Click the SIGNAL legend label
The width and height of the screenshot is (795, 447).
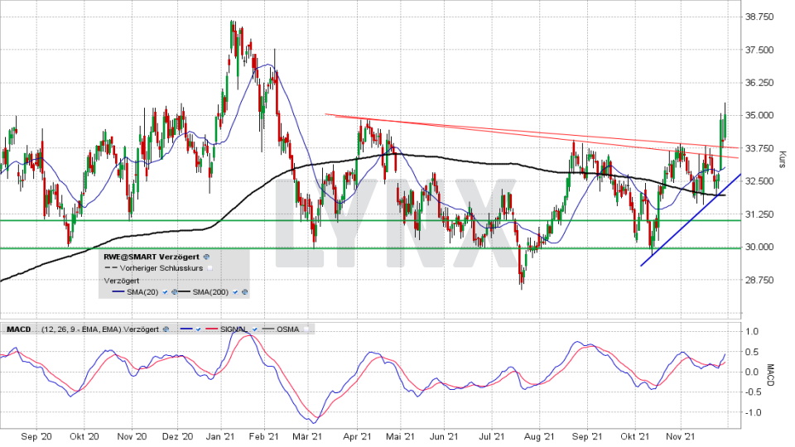234,329
